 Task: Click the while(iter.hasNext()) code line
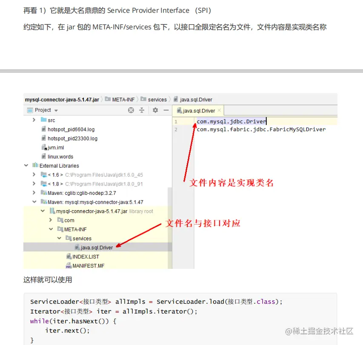pos(73,321)
